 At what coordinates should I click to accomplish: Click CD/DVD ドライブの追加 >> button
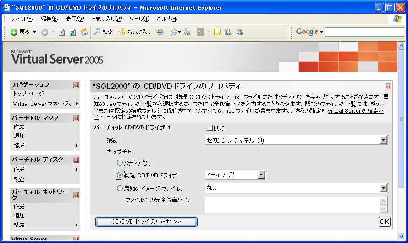(x=146, y=221)
